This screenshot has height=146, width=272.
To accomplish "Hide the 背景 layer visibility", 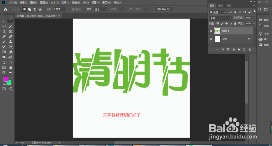I will pyautogui.click(x=211, y=39).
